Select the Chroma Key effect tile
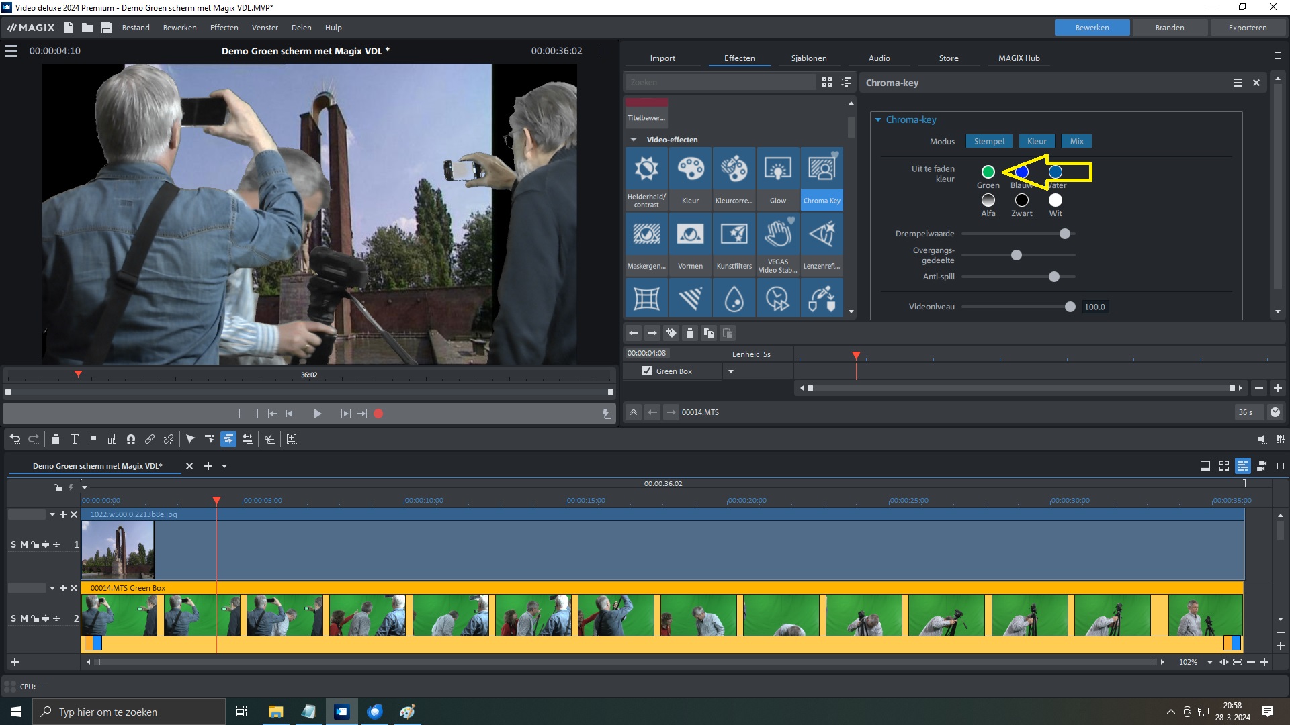The width and height of the screenshot is (1290, 725). (822, 179)
